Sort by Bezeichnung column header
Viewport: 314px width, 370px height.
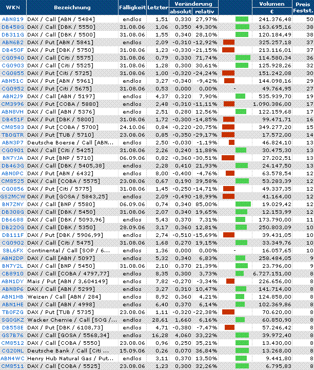[x=72, y=7]
